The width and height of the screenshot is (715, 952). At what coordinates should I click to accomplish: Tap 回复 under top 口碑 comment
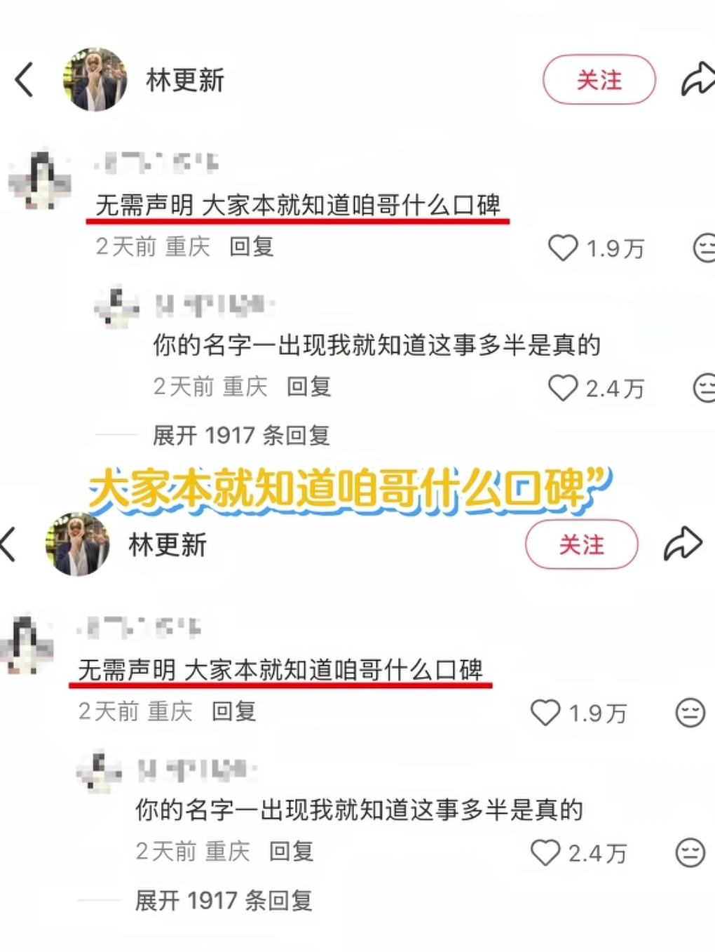pos(251,247)
